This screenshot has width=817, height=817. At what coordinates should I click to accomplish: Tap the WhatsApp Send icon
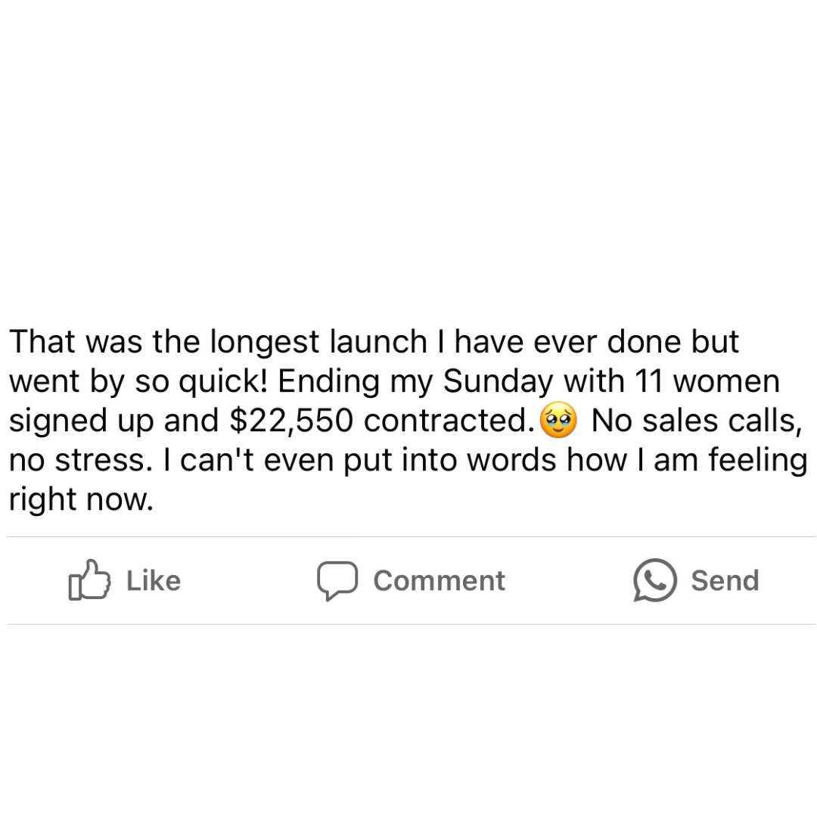point(654,580)
